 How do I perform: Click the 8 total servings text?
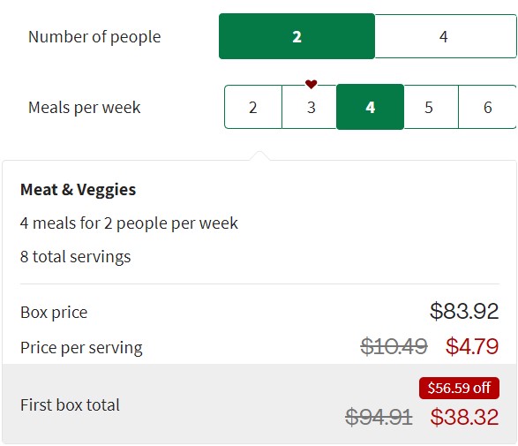point(75,257)
